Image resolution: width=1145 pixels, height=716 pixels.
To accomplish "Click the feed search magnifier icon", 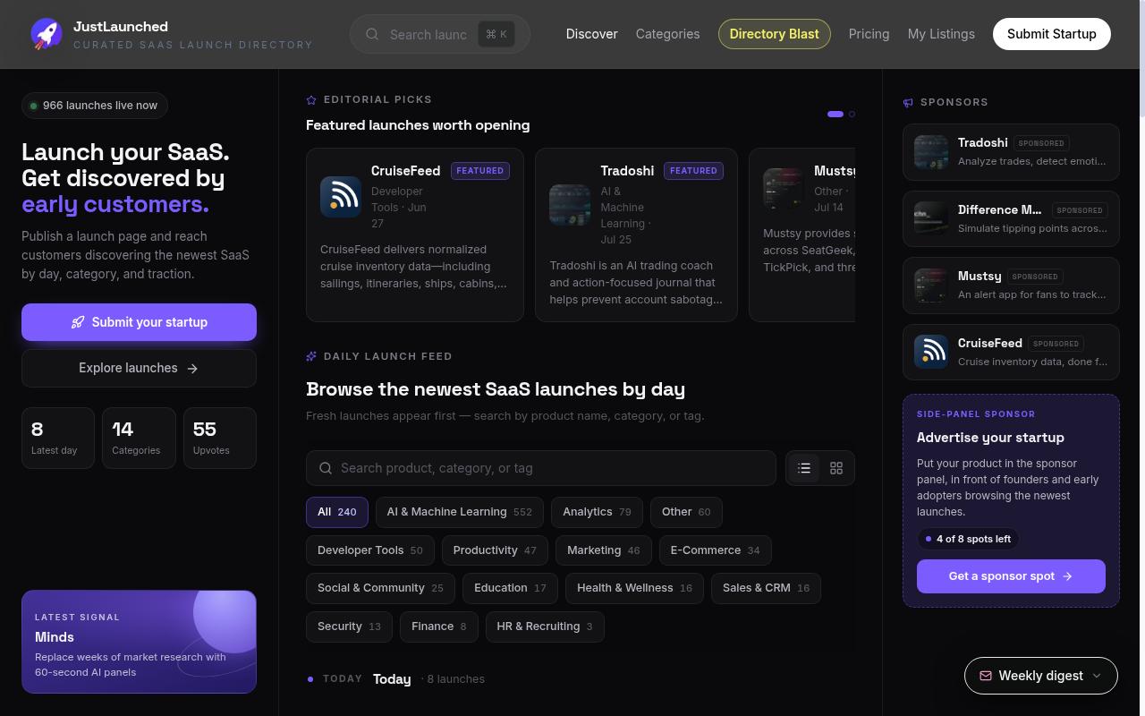I will (x=326, y=468).
